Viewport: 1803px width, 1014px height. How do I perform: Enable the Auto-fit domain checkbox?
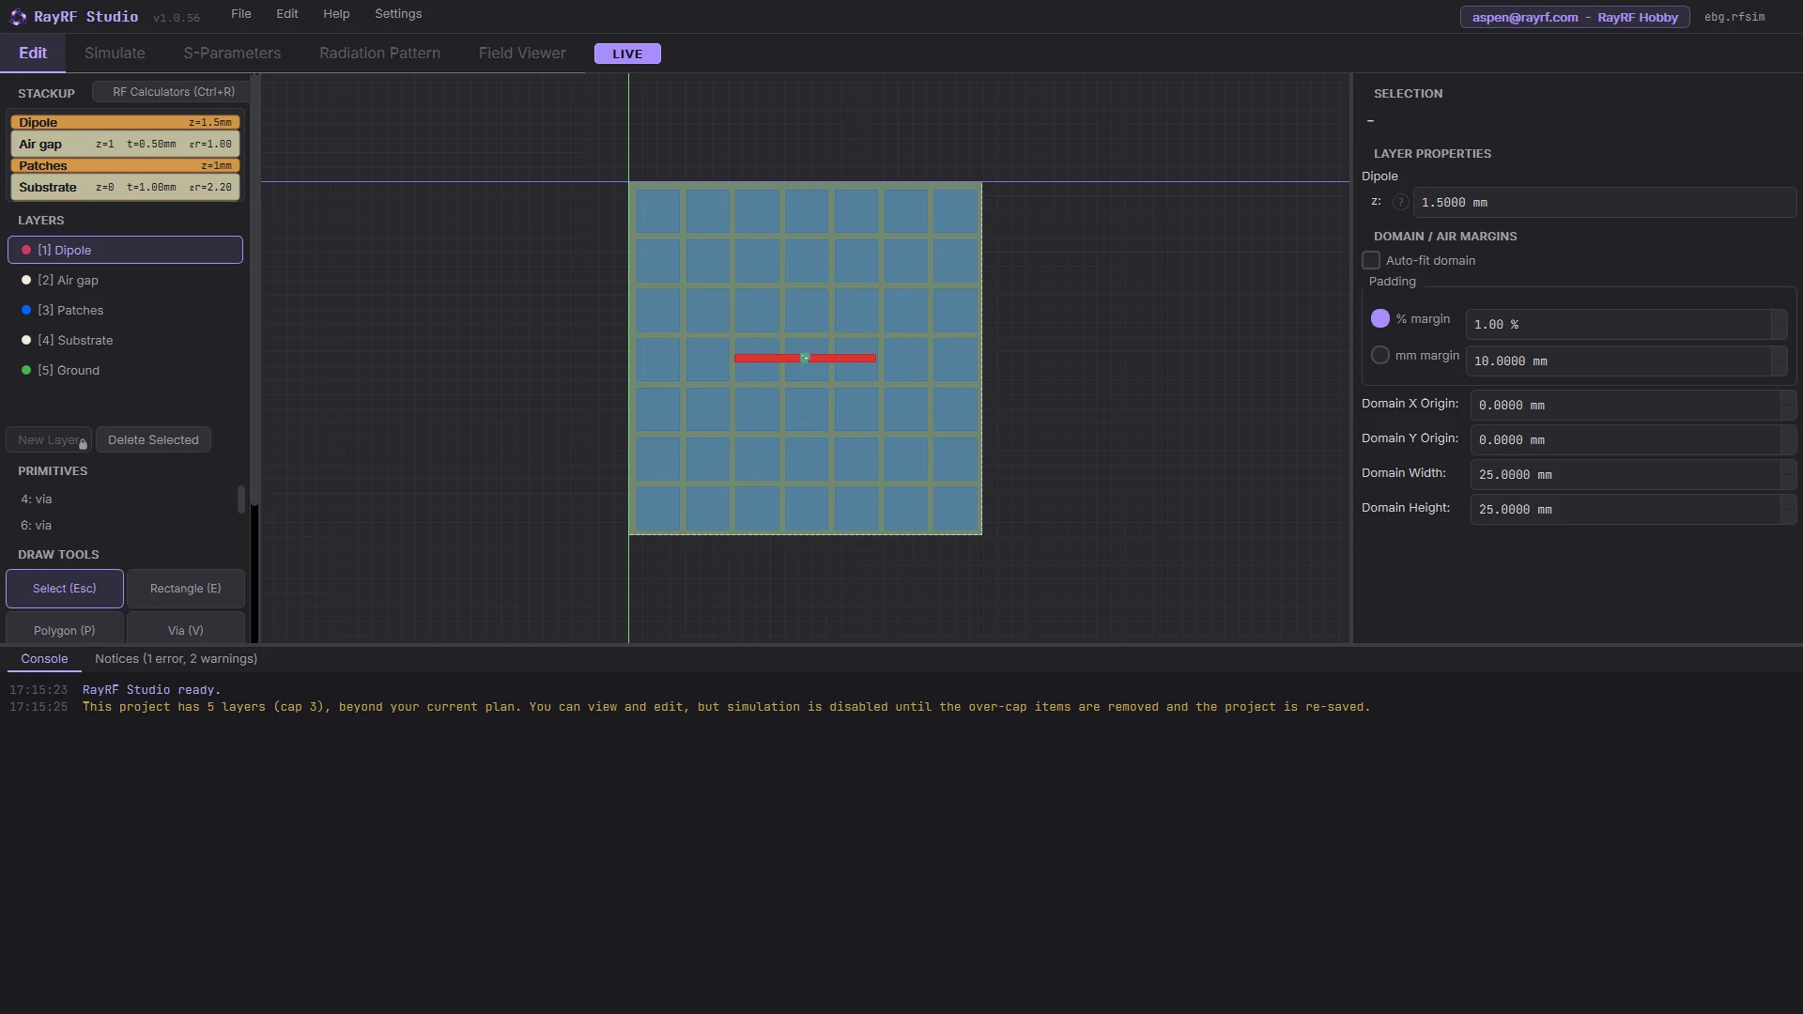point(1371,260)
